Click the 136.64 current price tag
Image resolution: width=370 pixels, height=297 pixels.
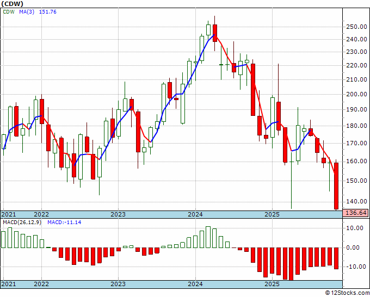pos(356,213)
